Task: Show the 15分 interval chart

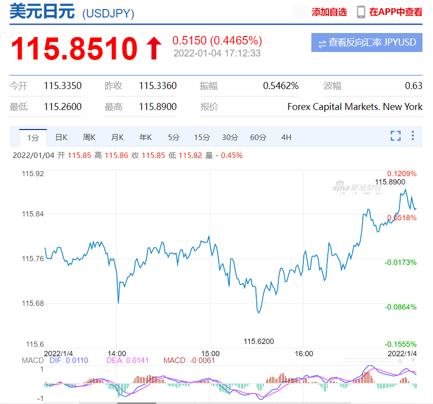Action: pos(202,137)
